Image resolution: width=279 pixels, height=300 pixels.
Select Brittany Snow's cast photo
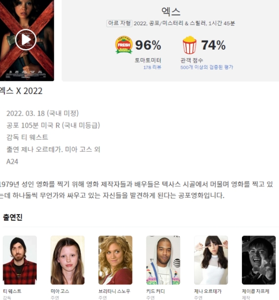point(115,260)
